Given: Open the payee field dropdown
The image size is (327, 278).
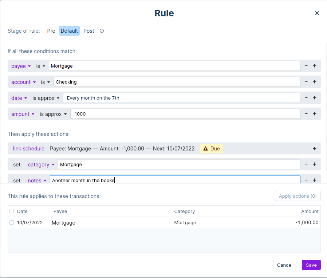Looking at the screenshot, I should (x=21, y=66).
